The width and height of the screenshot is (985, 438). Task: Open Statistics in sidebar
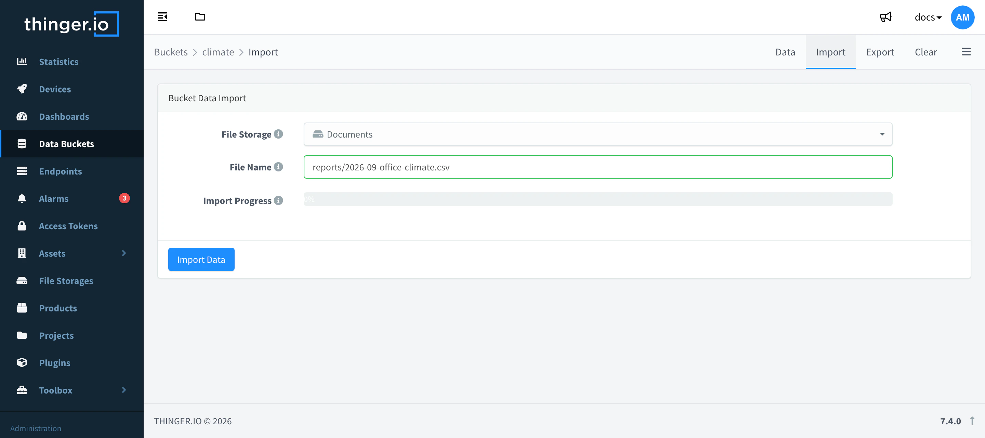point(72,62)
